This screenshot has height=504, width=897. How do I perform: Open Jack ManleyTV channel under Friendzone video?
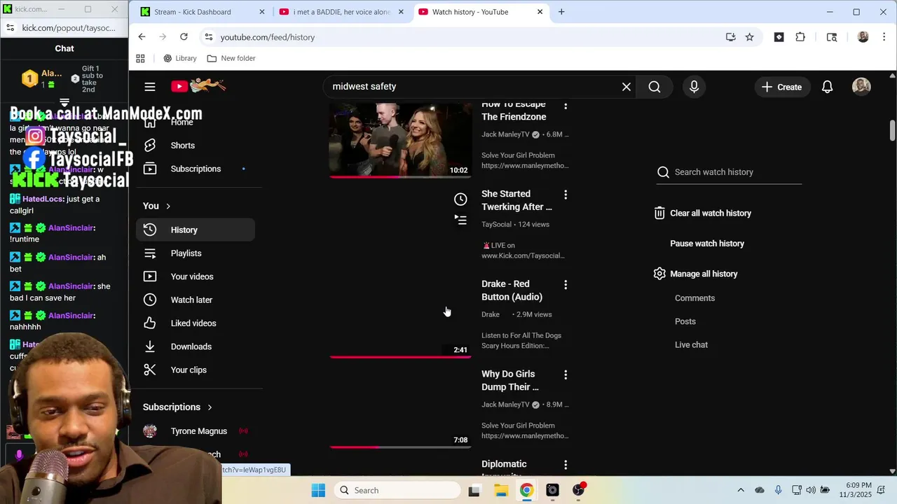click(505, 134)
